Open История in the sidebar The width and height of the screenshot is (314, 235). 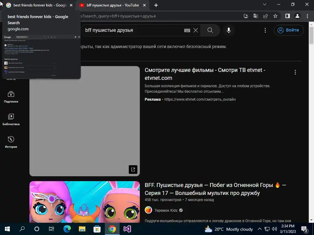(11, 142)
